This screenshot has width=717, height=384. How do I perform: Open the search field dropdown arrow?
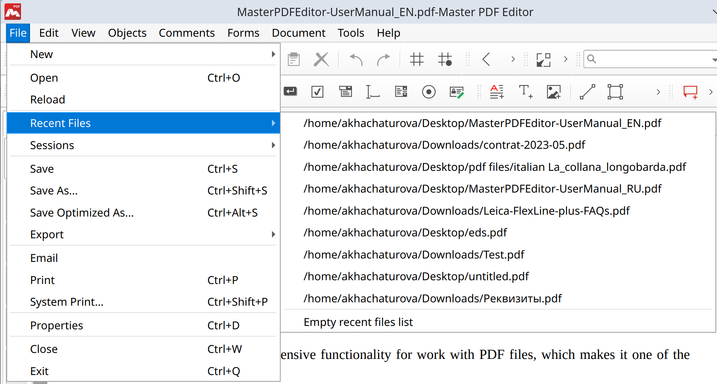tap(714, 60)
